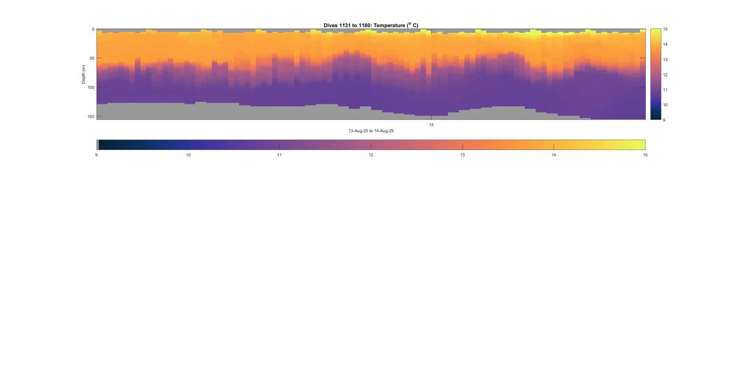
Task: Click the vertical temperature colorbar beside the plot
Action: click(655, 74)
